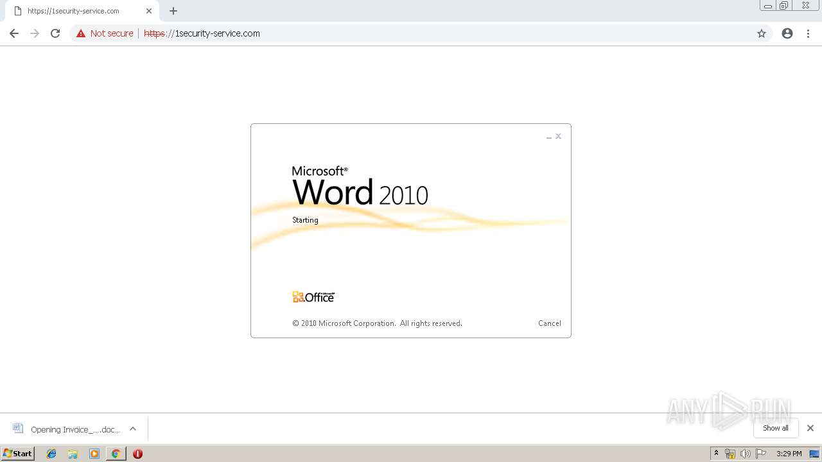Minimize the Word splash screen

[549, 137]
